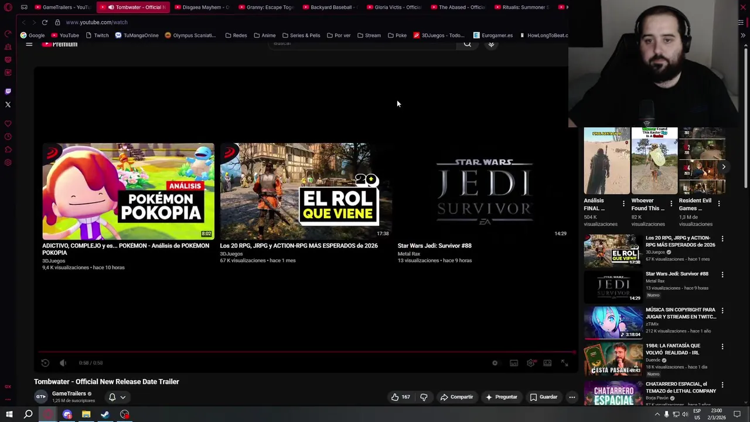Click the padlock site info icon
This screenshot has width=750, height=422.
click(57, 22)
